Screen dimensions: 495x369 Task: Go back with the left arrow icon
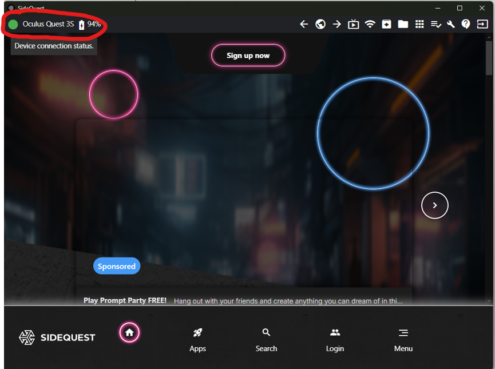pos(304,24)
